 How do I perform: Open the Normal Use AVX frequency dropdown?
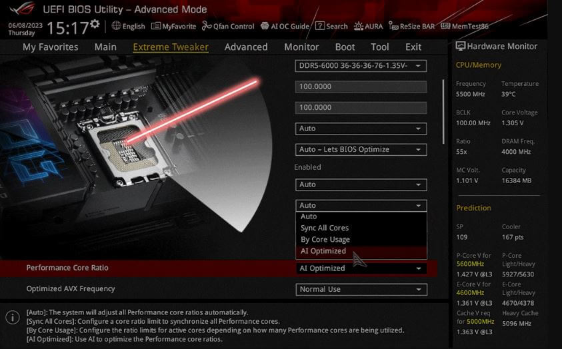tap(361, 289)
